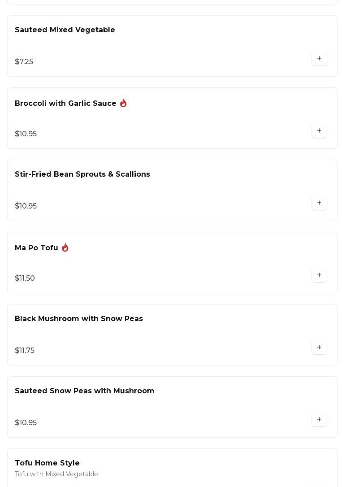Open Ma Po Tofu item details
This screenshot has height=487, width=345.
coord(36,248)
